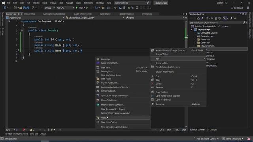Open the Error List tab
The height and width of the screenshot is (142, 253).
(x=34, y=134)
